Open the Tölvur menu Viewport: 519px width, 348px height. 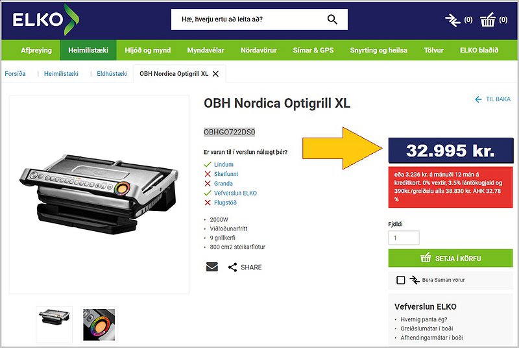coord(433,51)
